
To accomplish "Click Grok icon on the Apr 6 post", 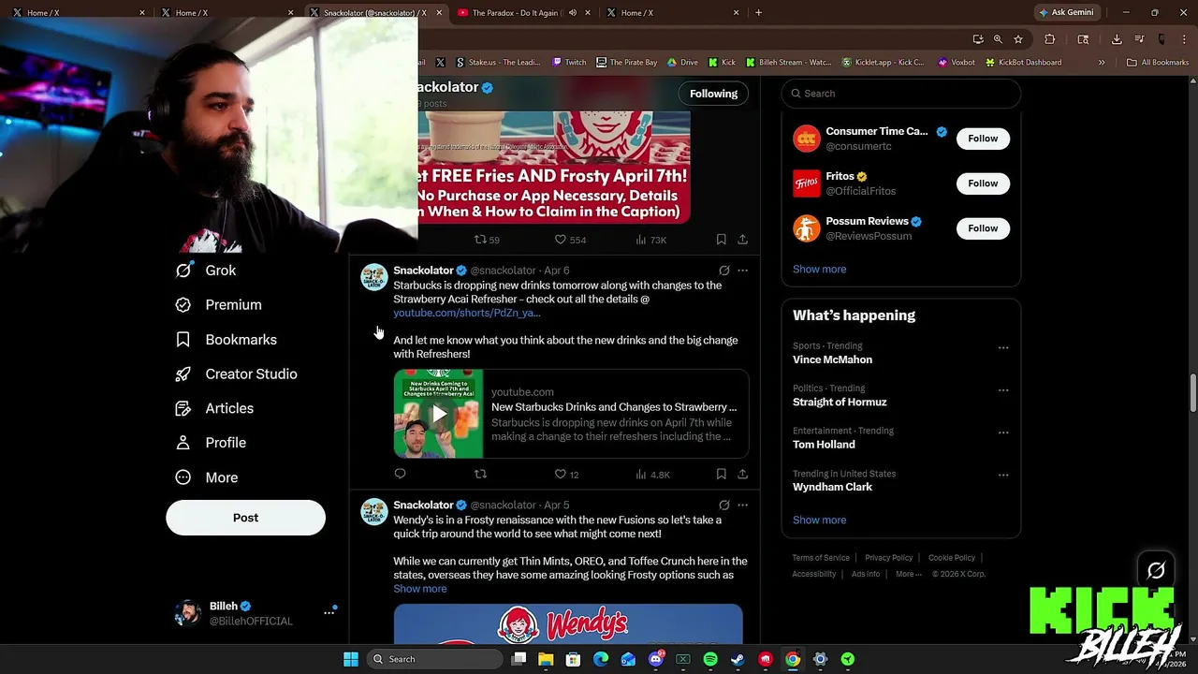I will [x=723, y=271].
